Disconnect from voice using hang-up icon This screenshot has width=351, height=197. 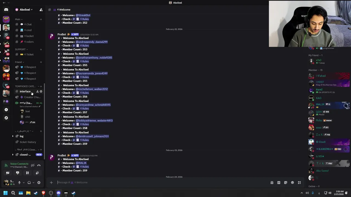[x=39, y=165]
